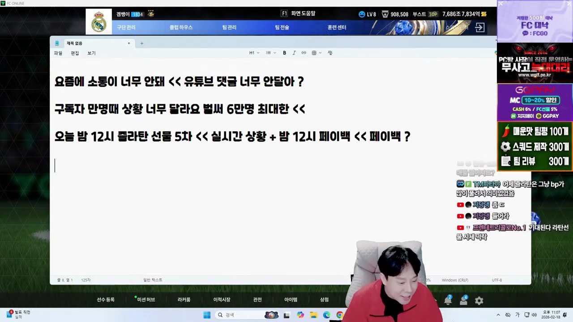Click the Windows (CRLF) status entry
573x322 pixels.
click(x=455, y=280)
